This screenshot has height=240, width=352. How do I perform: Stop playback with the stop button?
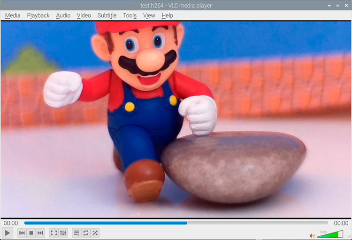pos(31,233)
